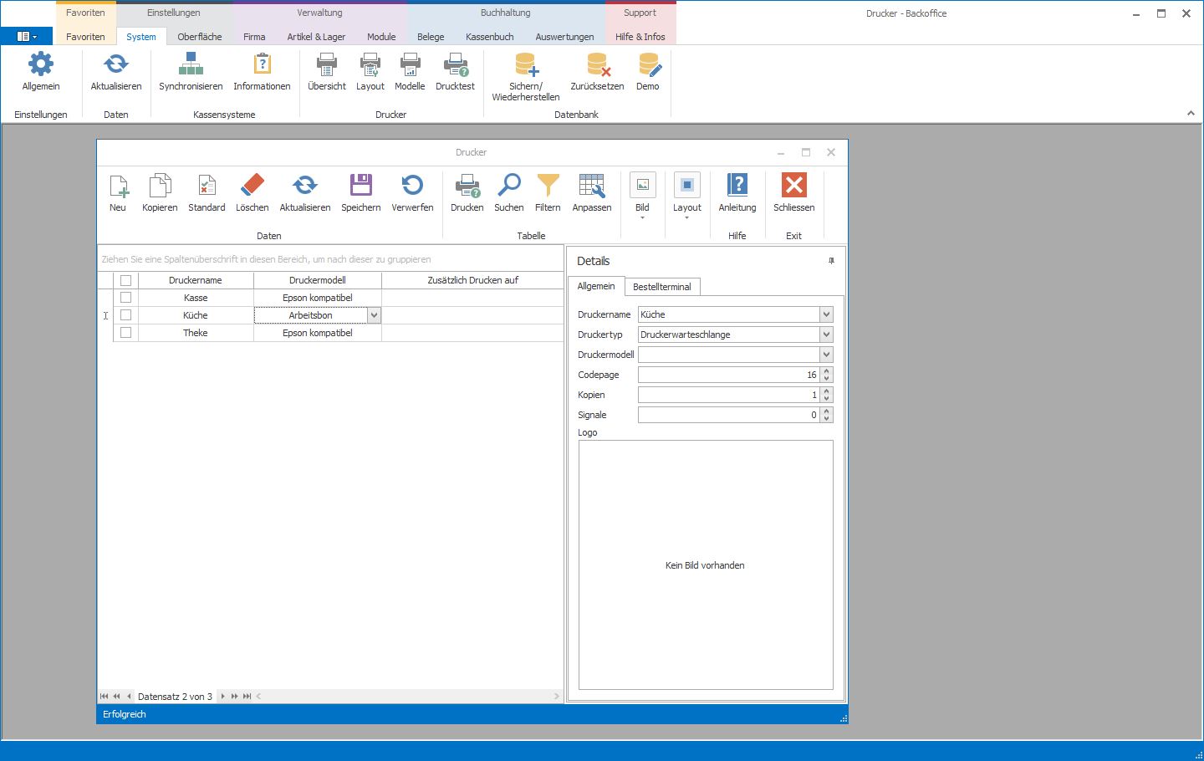Increase Codepage value
Screen dimensions: 1204x761
click(826, 371)
